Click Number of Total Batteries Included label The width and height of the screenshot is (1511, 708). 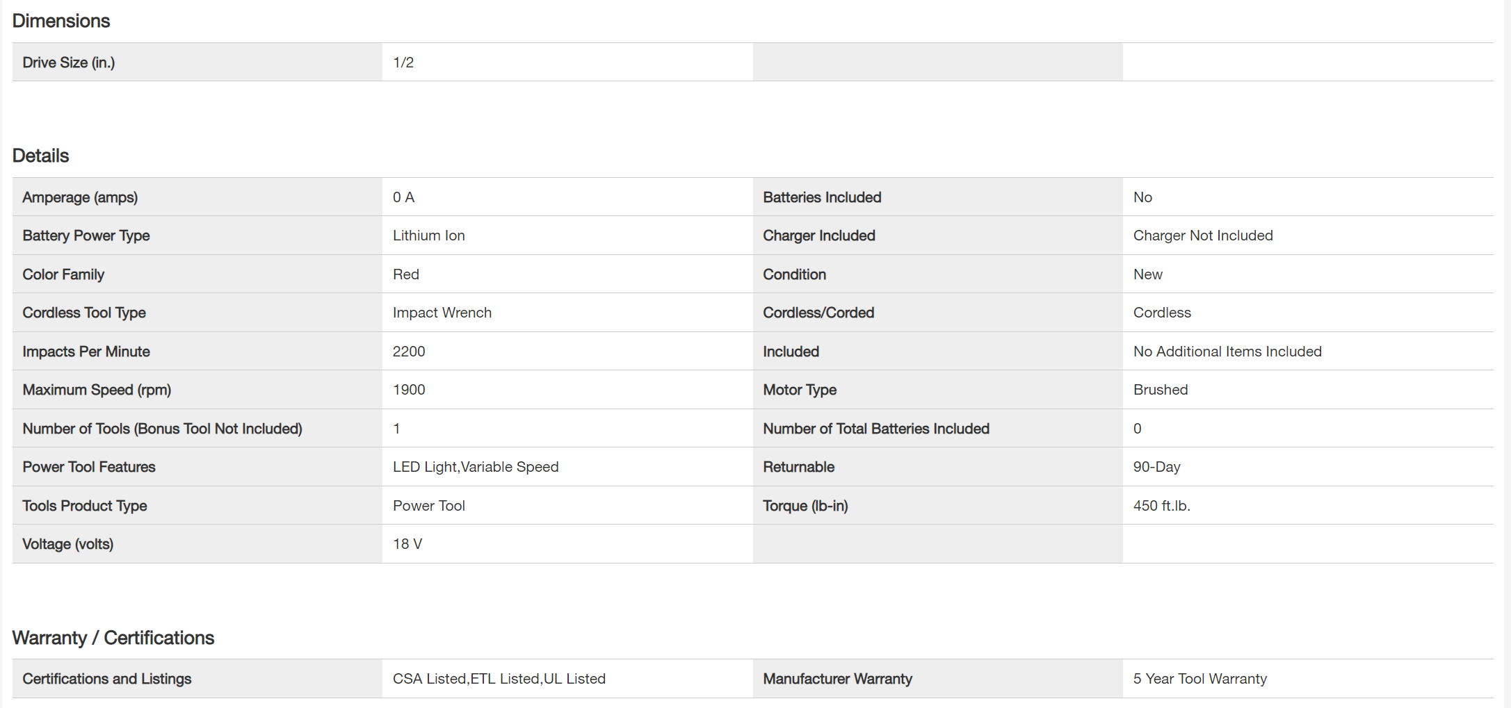(876, 429)
